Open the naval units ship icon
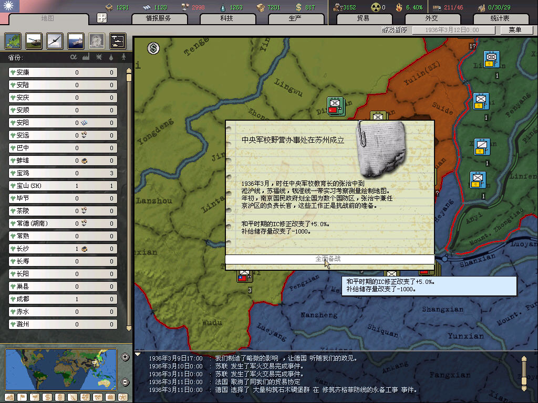 [76, 41]
